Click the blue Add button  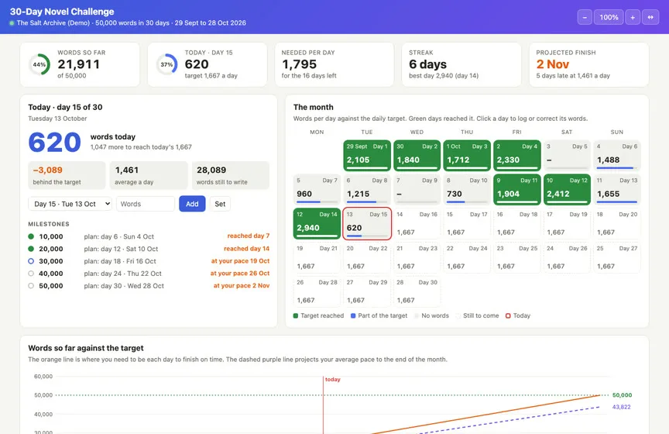pos(192,204)
